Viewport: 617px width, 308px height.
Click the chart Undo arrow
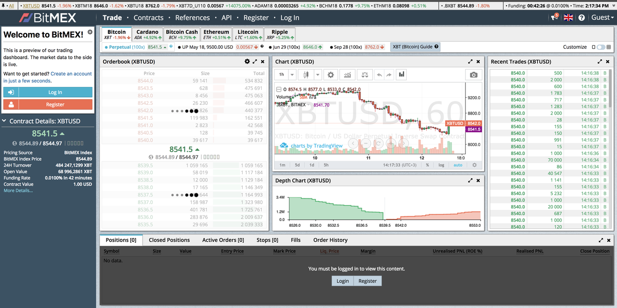[379, 75]
